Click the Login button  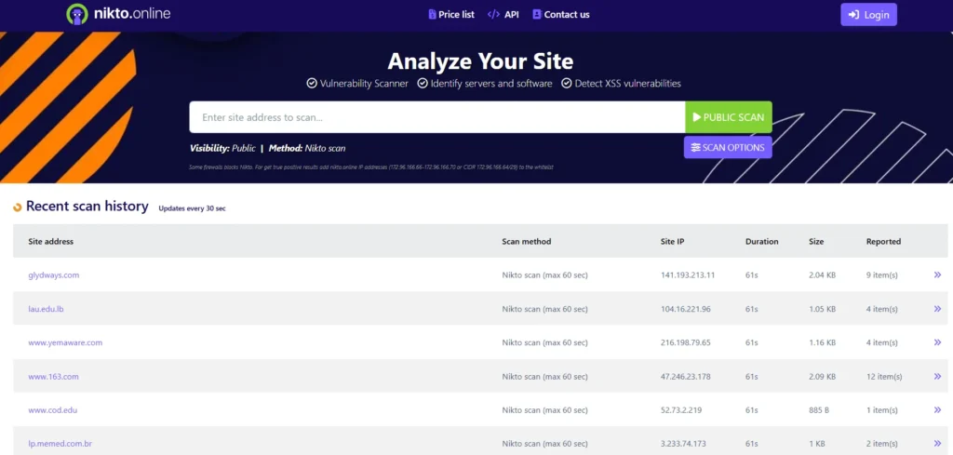coord(868,15)
